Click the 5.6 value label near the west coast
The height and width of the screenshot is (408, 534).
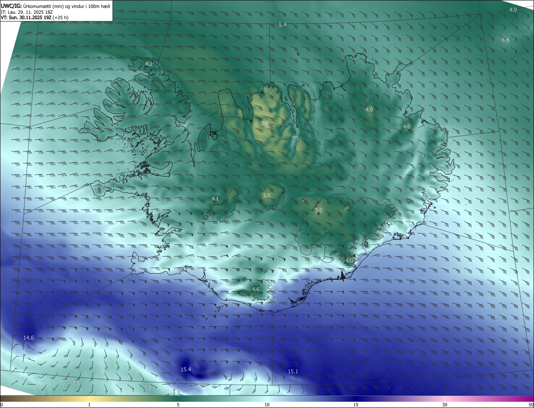99,190
